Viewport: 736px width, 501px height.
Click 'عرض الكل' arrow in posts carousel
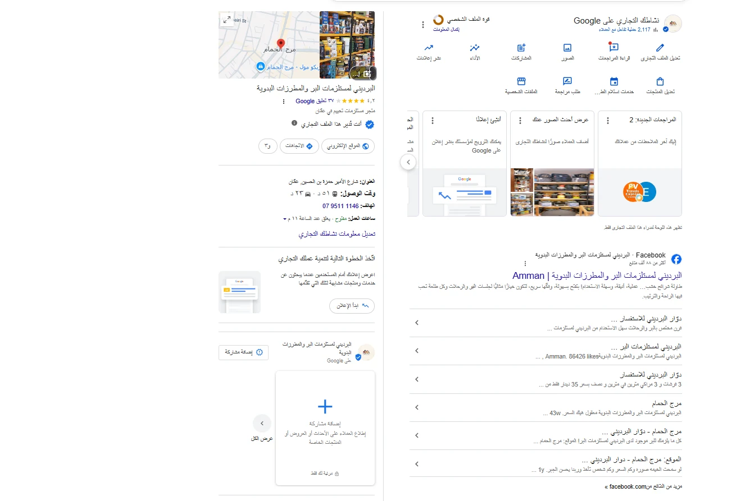[x=262, y=423]
